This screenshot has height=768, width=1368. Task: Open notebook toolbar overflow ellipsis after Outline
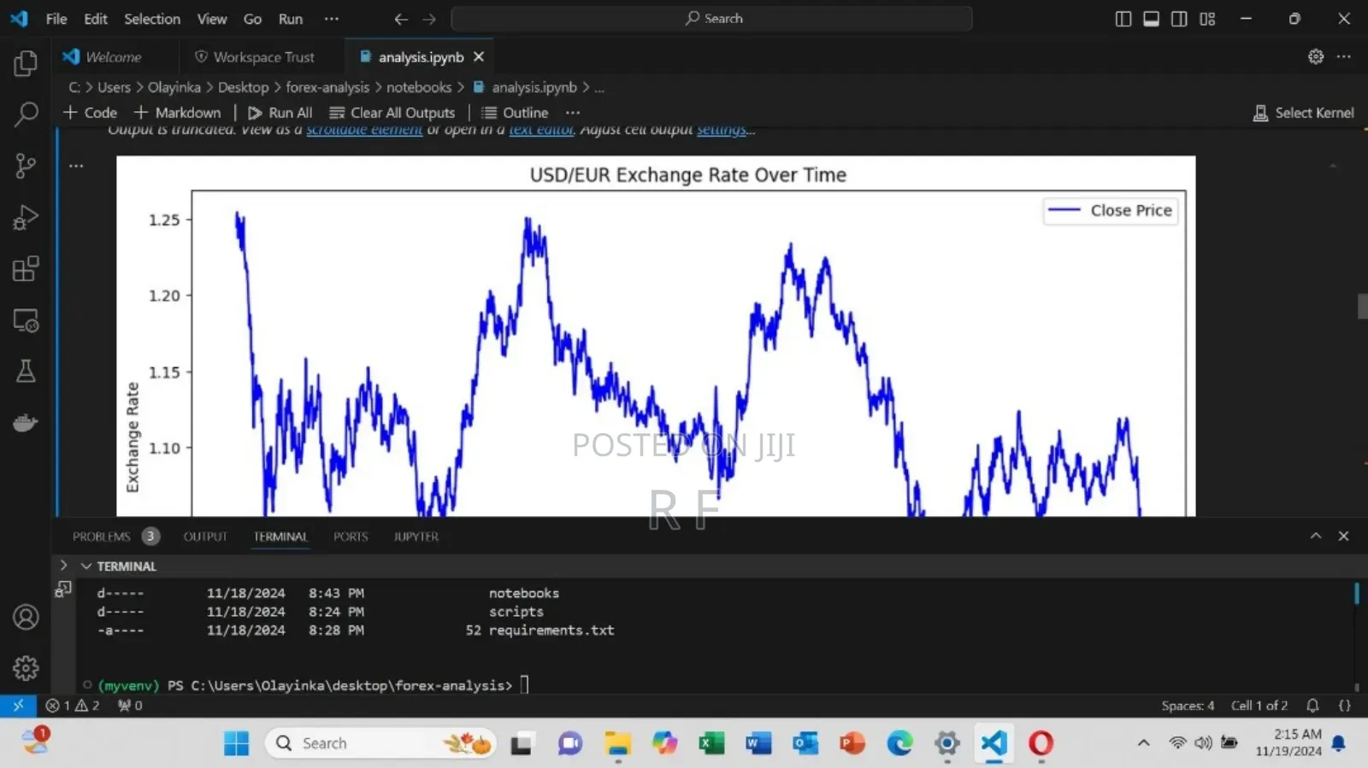pyautogui.click(x=573, y=112)
